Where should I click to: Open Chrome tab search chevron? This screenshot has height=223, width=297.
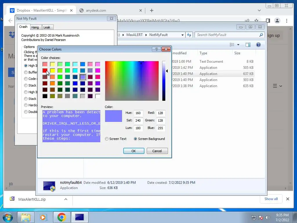[x=259, y=10]
